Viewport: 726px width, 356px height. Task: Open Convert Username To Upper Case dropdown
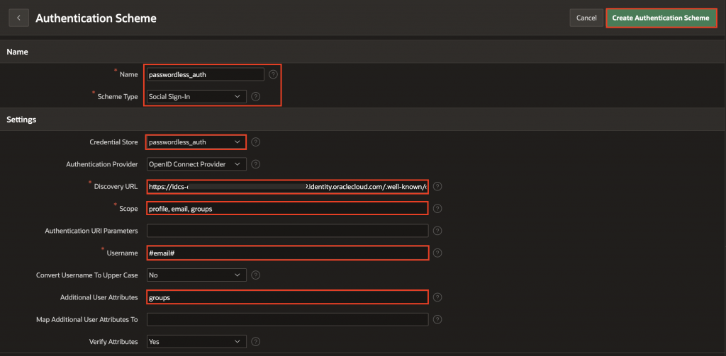point(196,275)
